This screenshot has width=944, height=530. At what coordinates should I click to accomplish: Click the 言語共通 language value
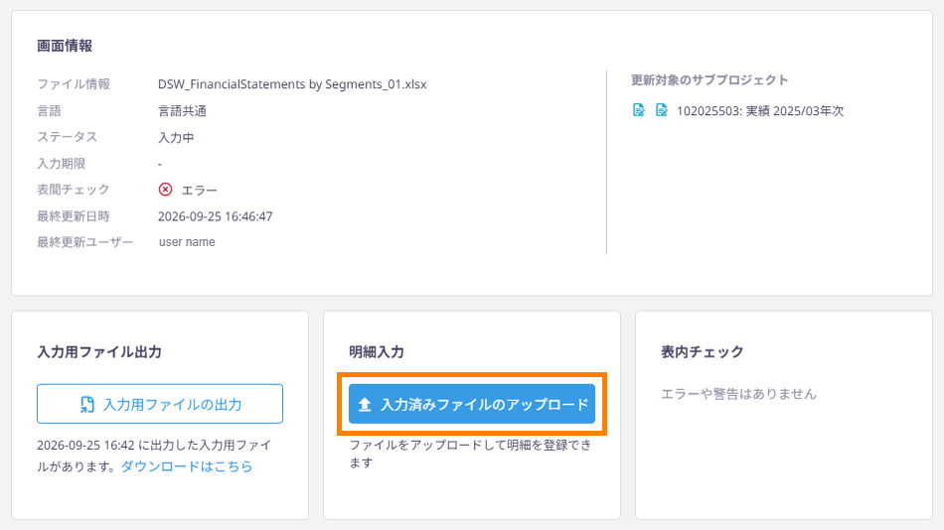(x=182, y=111)
